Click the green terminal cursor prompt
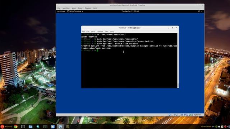Screen dimensions: 230x129 tap(97, 50)
